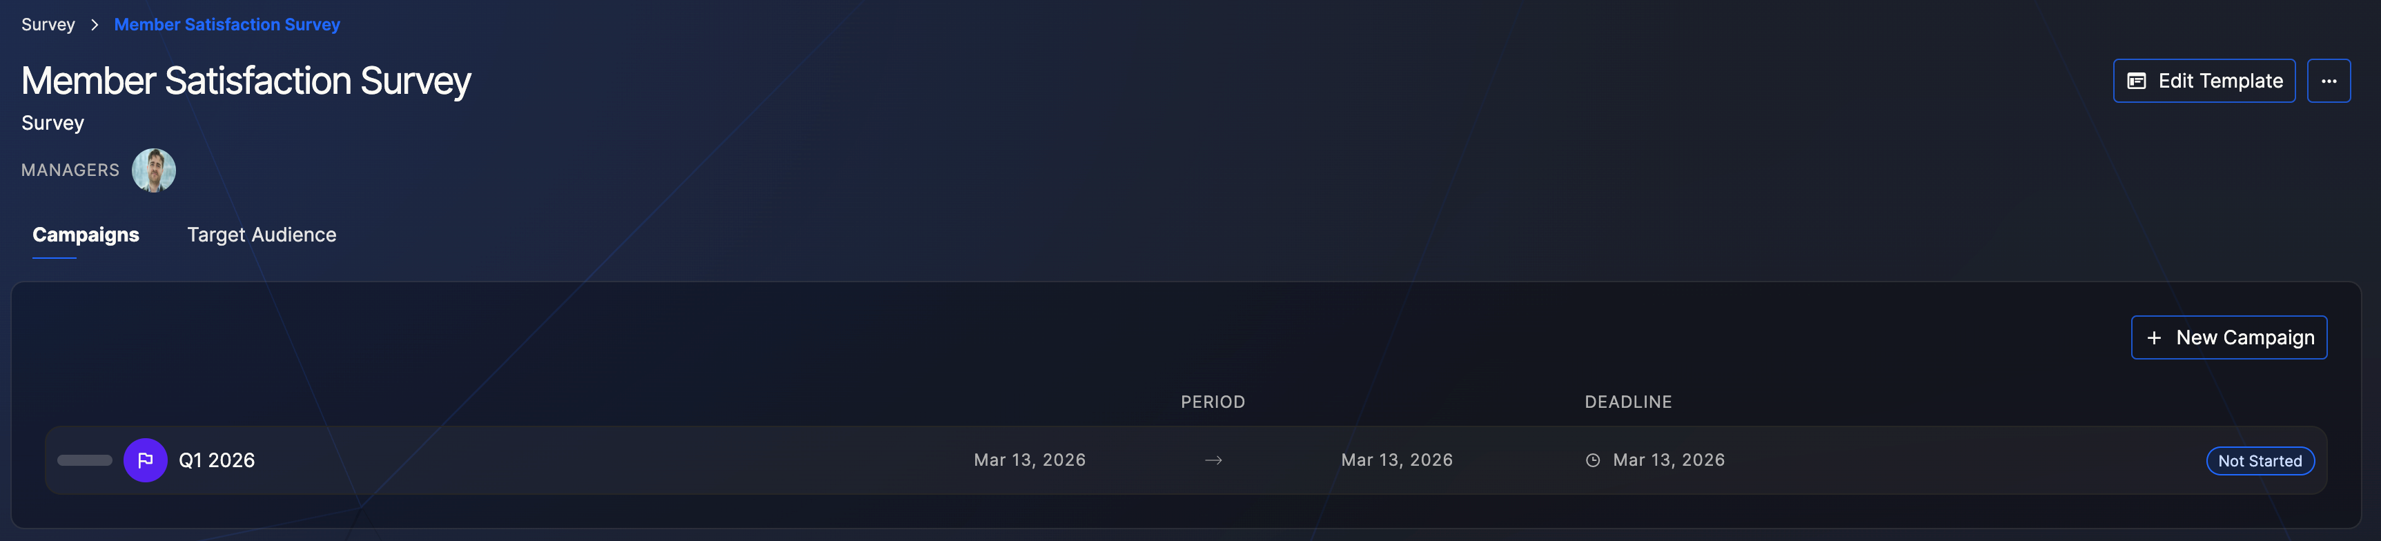
Task: Click the New Campaign button label
Action: point(2245,339)
